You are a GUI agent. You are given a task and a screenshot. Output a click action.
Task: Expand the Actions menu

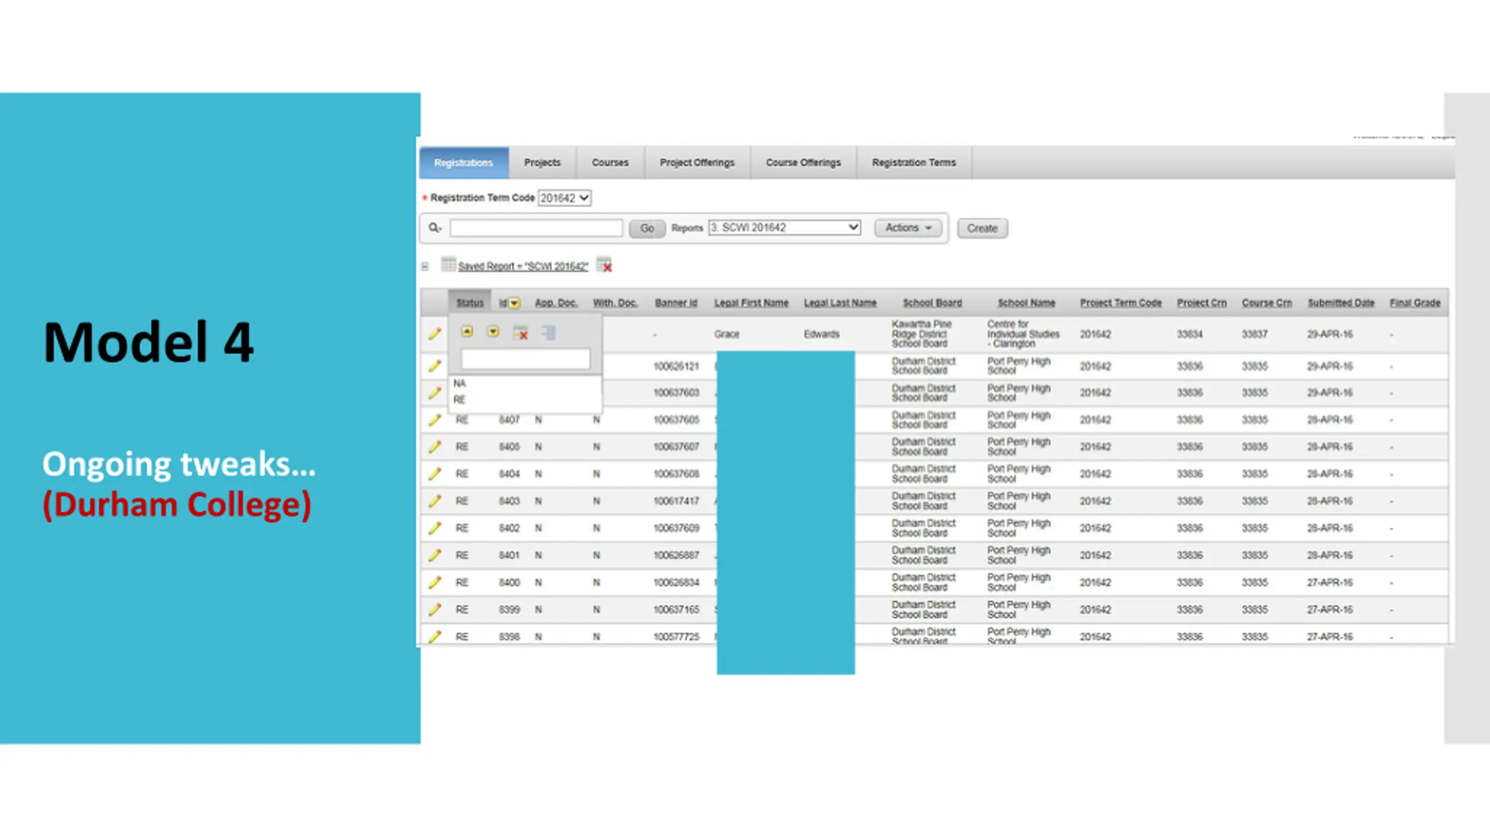tap(908, 228)
